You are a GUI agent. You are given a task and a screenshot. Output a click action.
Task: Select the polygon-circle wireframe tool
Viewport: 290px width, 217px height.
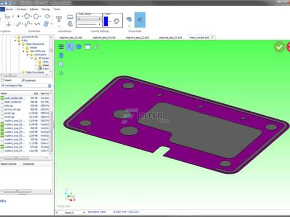tap(27, 16)
